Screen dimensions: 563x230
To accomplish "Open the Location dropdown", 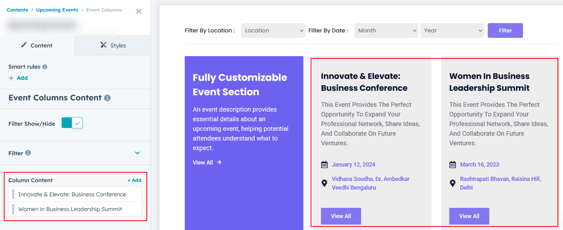I will tap(273, 30).
